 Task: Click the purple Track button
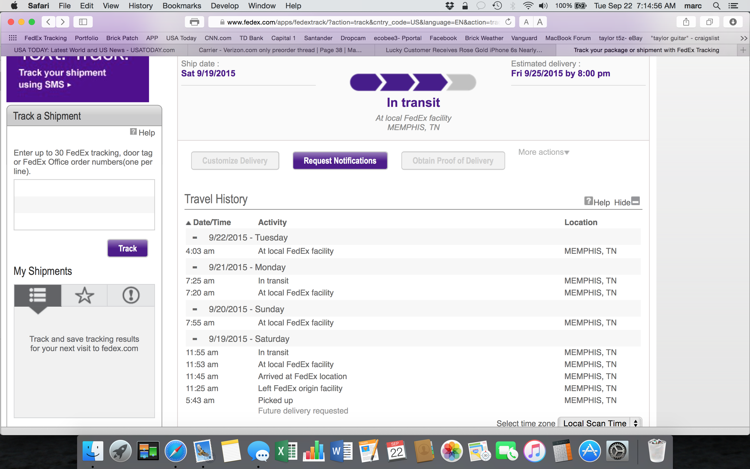(x=127, y=248)
